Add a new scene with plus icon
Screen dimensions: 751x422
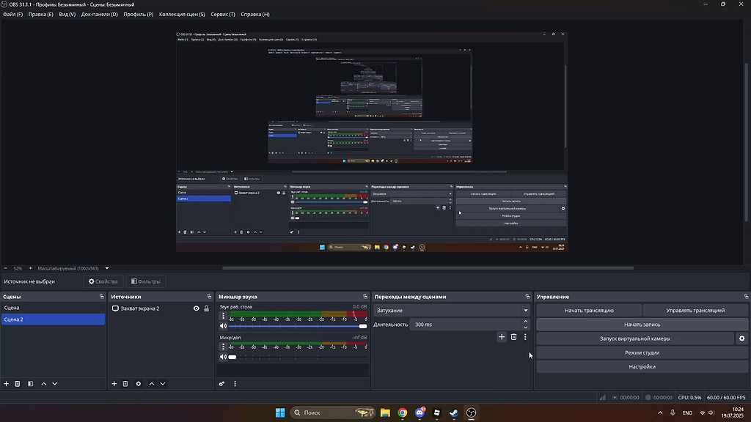coord(7,383)
